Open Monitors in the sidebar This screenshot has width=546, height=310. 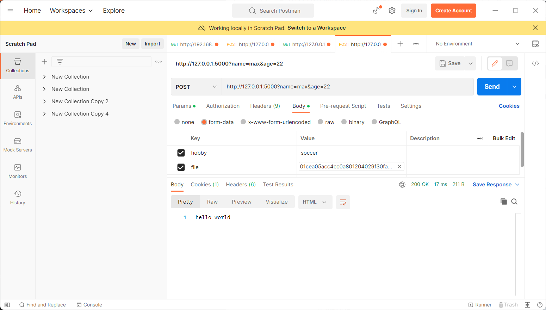(x=18, y=171)
